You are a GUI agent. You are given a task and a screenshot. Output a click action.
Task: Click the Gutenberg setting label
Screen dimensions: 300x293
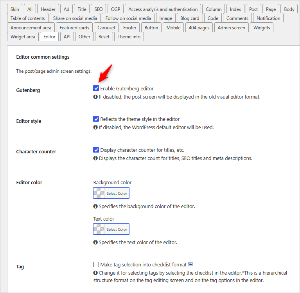coord(28,90)
